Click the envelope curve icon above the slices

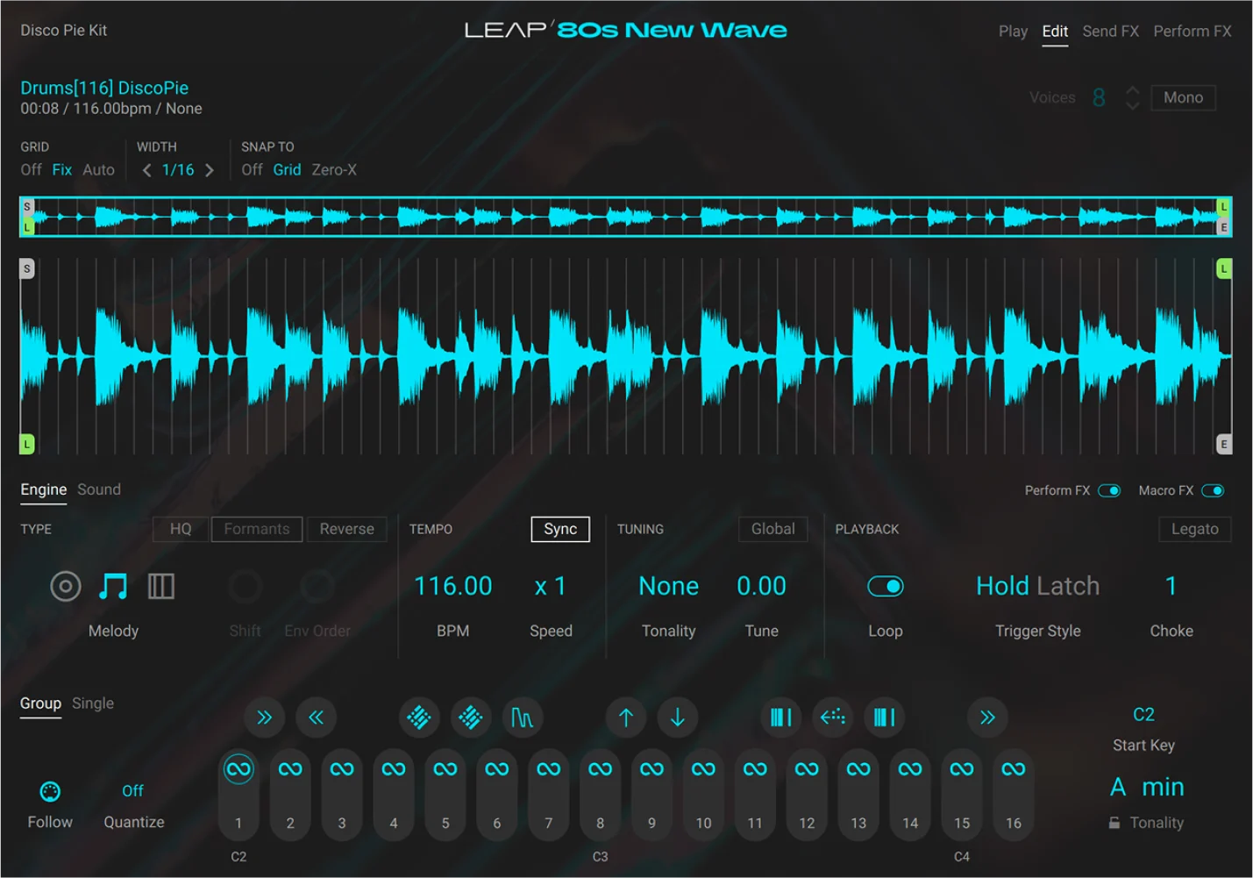523,717
